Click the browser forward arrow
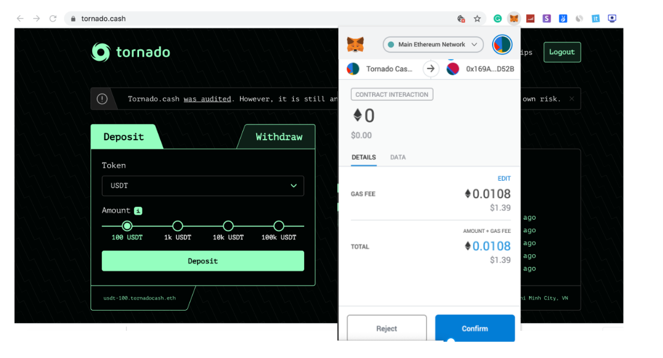 [37, 19]
